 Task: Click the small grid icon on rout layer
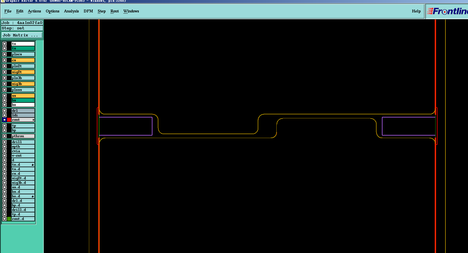33,120
